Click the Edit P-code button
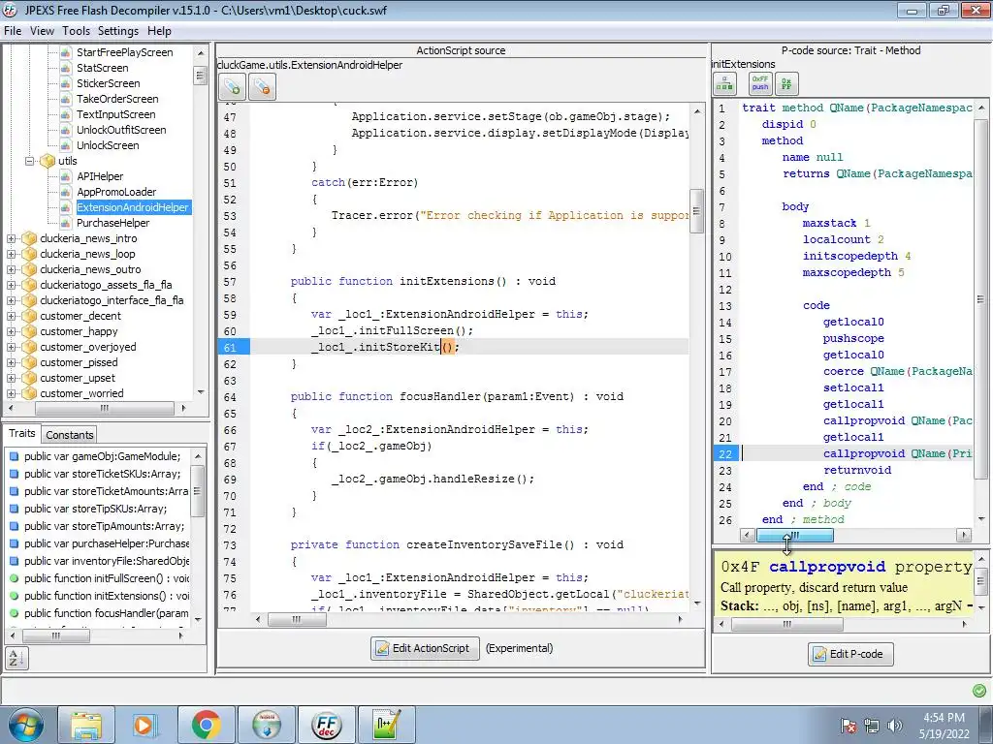 [849, 654]
